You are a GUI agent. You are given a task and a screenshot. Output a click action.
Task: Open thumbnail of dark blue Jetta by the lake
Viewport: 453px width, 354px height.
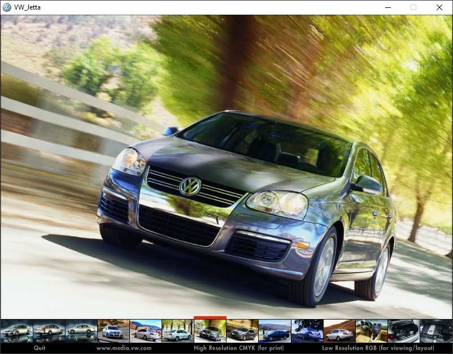[275, 331]
